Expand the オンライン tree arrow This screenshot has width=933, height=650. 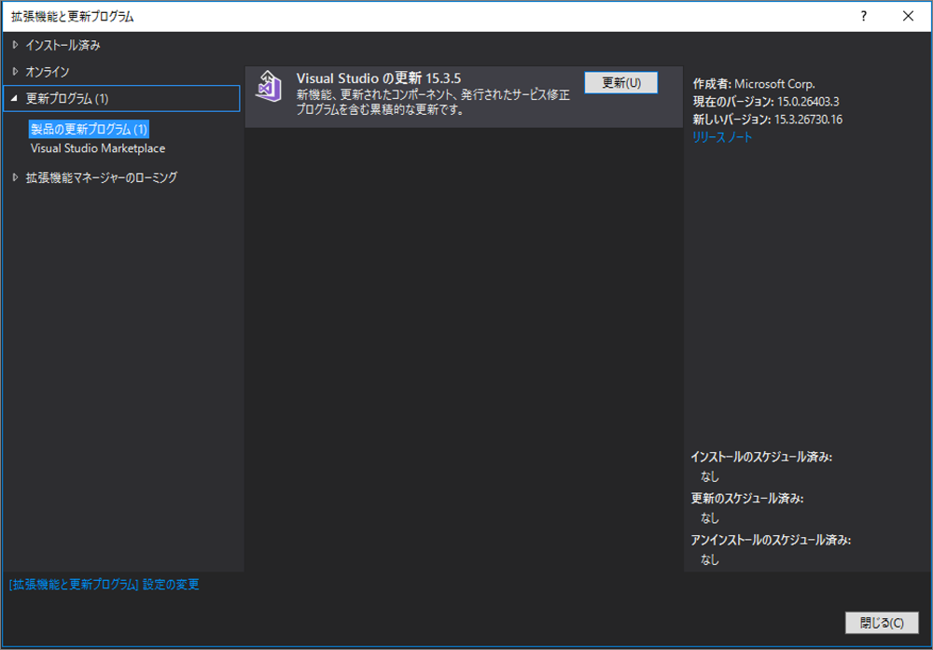click(16, 72)
